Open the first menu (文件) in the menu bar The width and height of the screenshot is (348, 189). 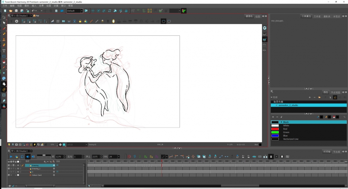click(x=5, y=6)
